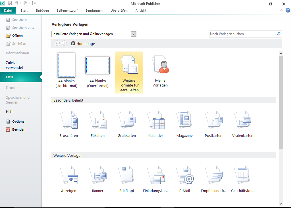The width and height of the screenshot is (291, 208).
Task: Click Optionen in the left sidebar
Action: click(19, 121)
